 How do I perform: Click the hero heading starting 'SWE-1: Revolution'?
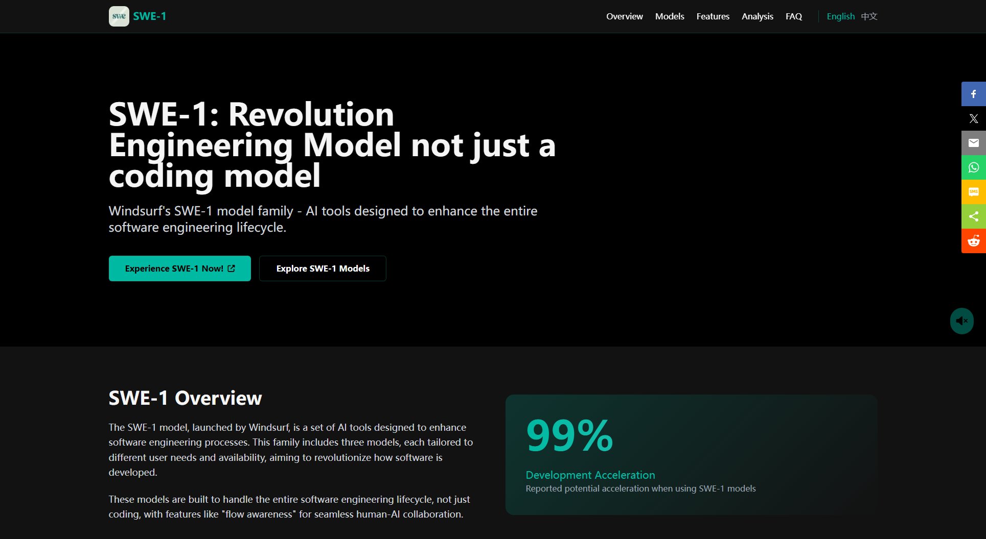click(332, 145)
